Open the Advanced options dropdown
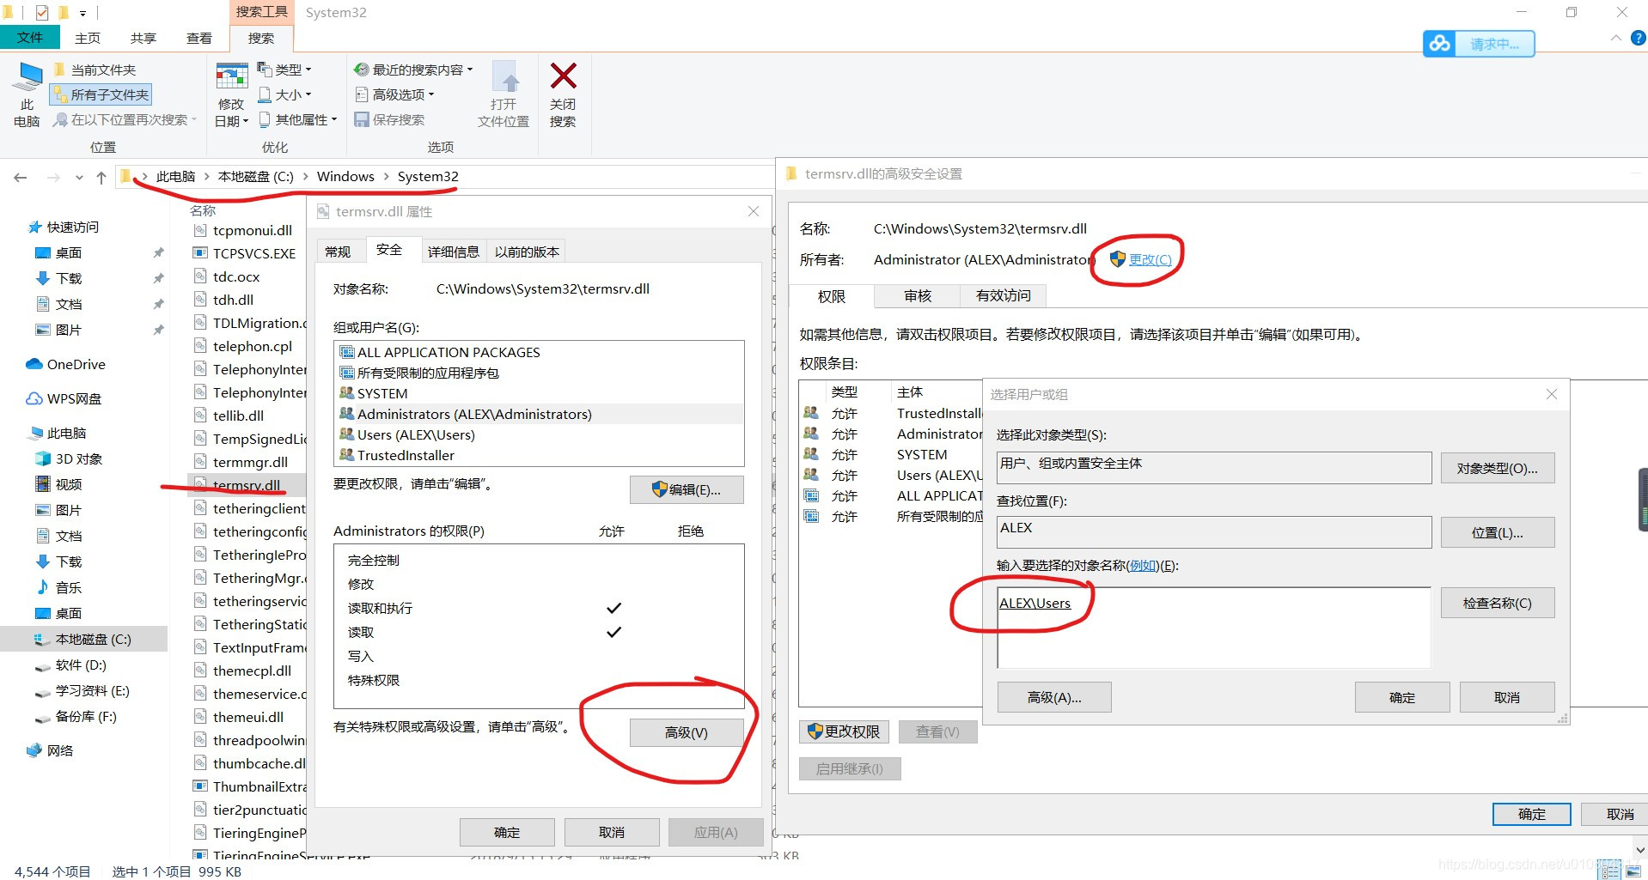This screenshot has width=1648, height=880. (x=395, y=94)
